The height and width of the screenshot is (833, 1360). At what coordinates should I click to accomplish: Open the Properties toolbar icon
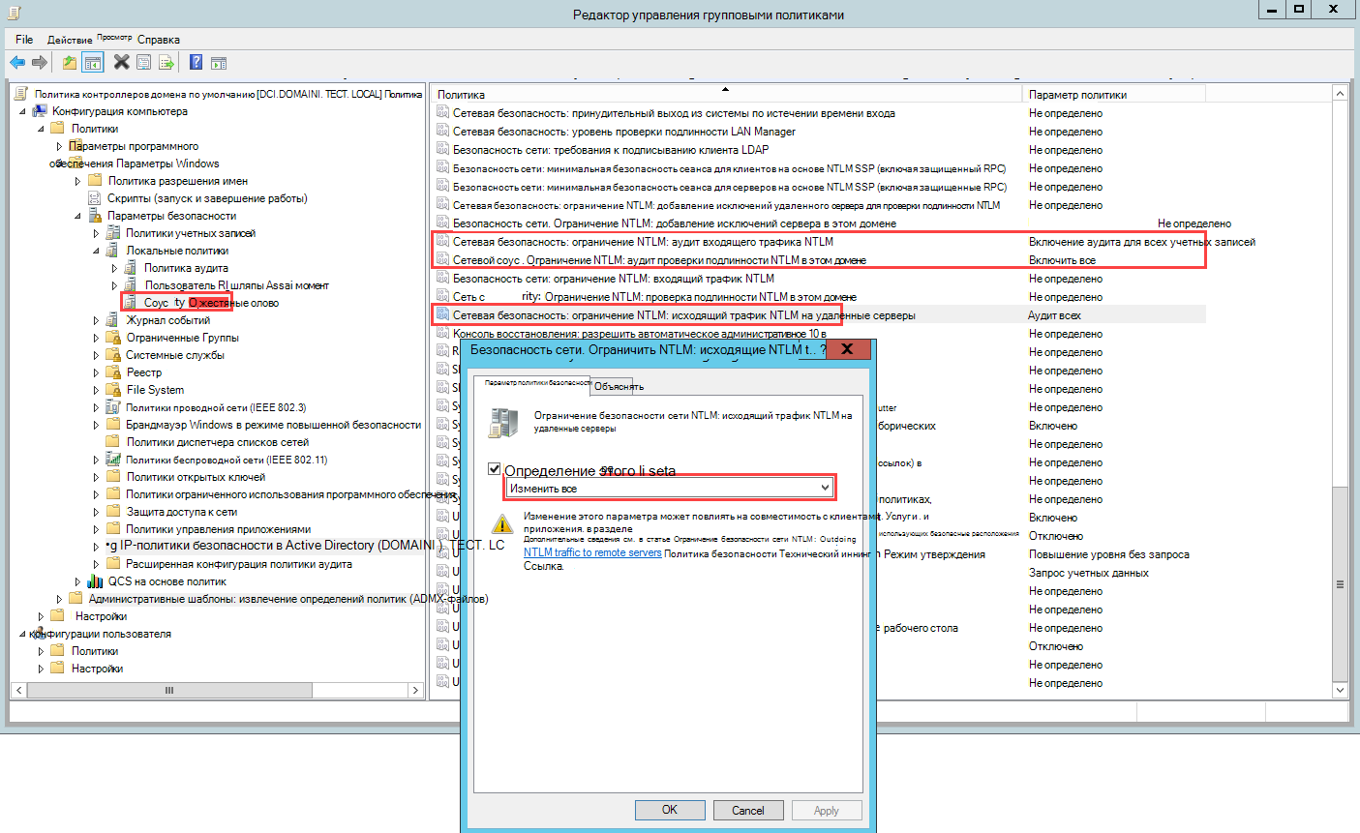143,62
